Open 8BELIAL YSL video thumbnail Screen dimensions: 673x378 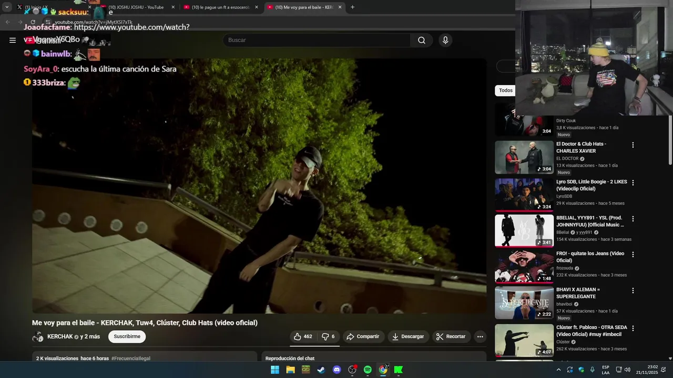pos(524,230)
